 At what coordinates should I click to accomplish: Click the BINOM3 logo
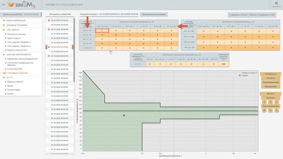pos(21,4)
